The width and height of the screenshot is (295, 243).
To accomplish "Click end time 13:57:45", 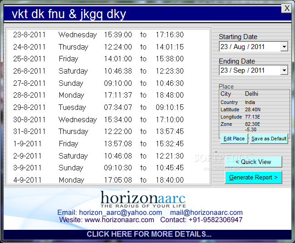I will pyautogui.click(x=170, y=131).
